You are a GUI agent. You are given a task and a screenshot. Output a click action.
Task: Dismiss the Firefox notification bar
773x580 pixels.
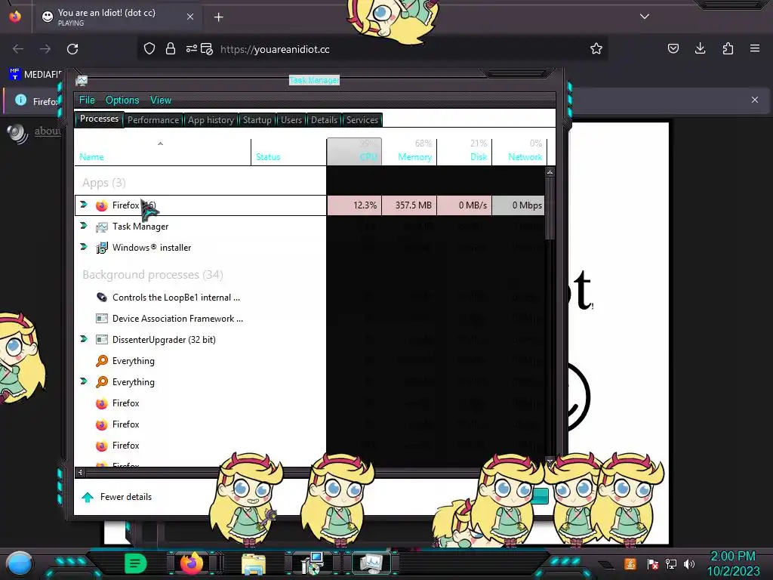[755, 100]
